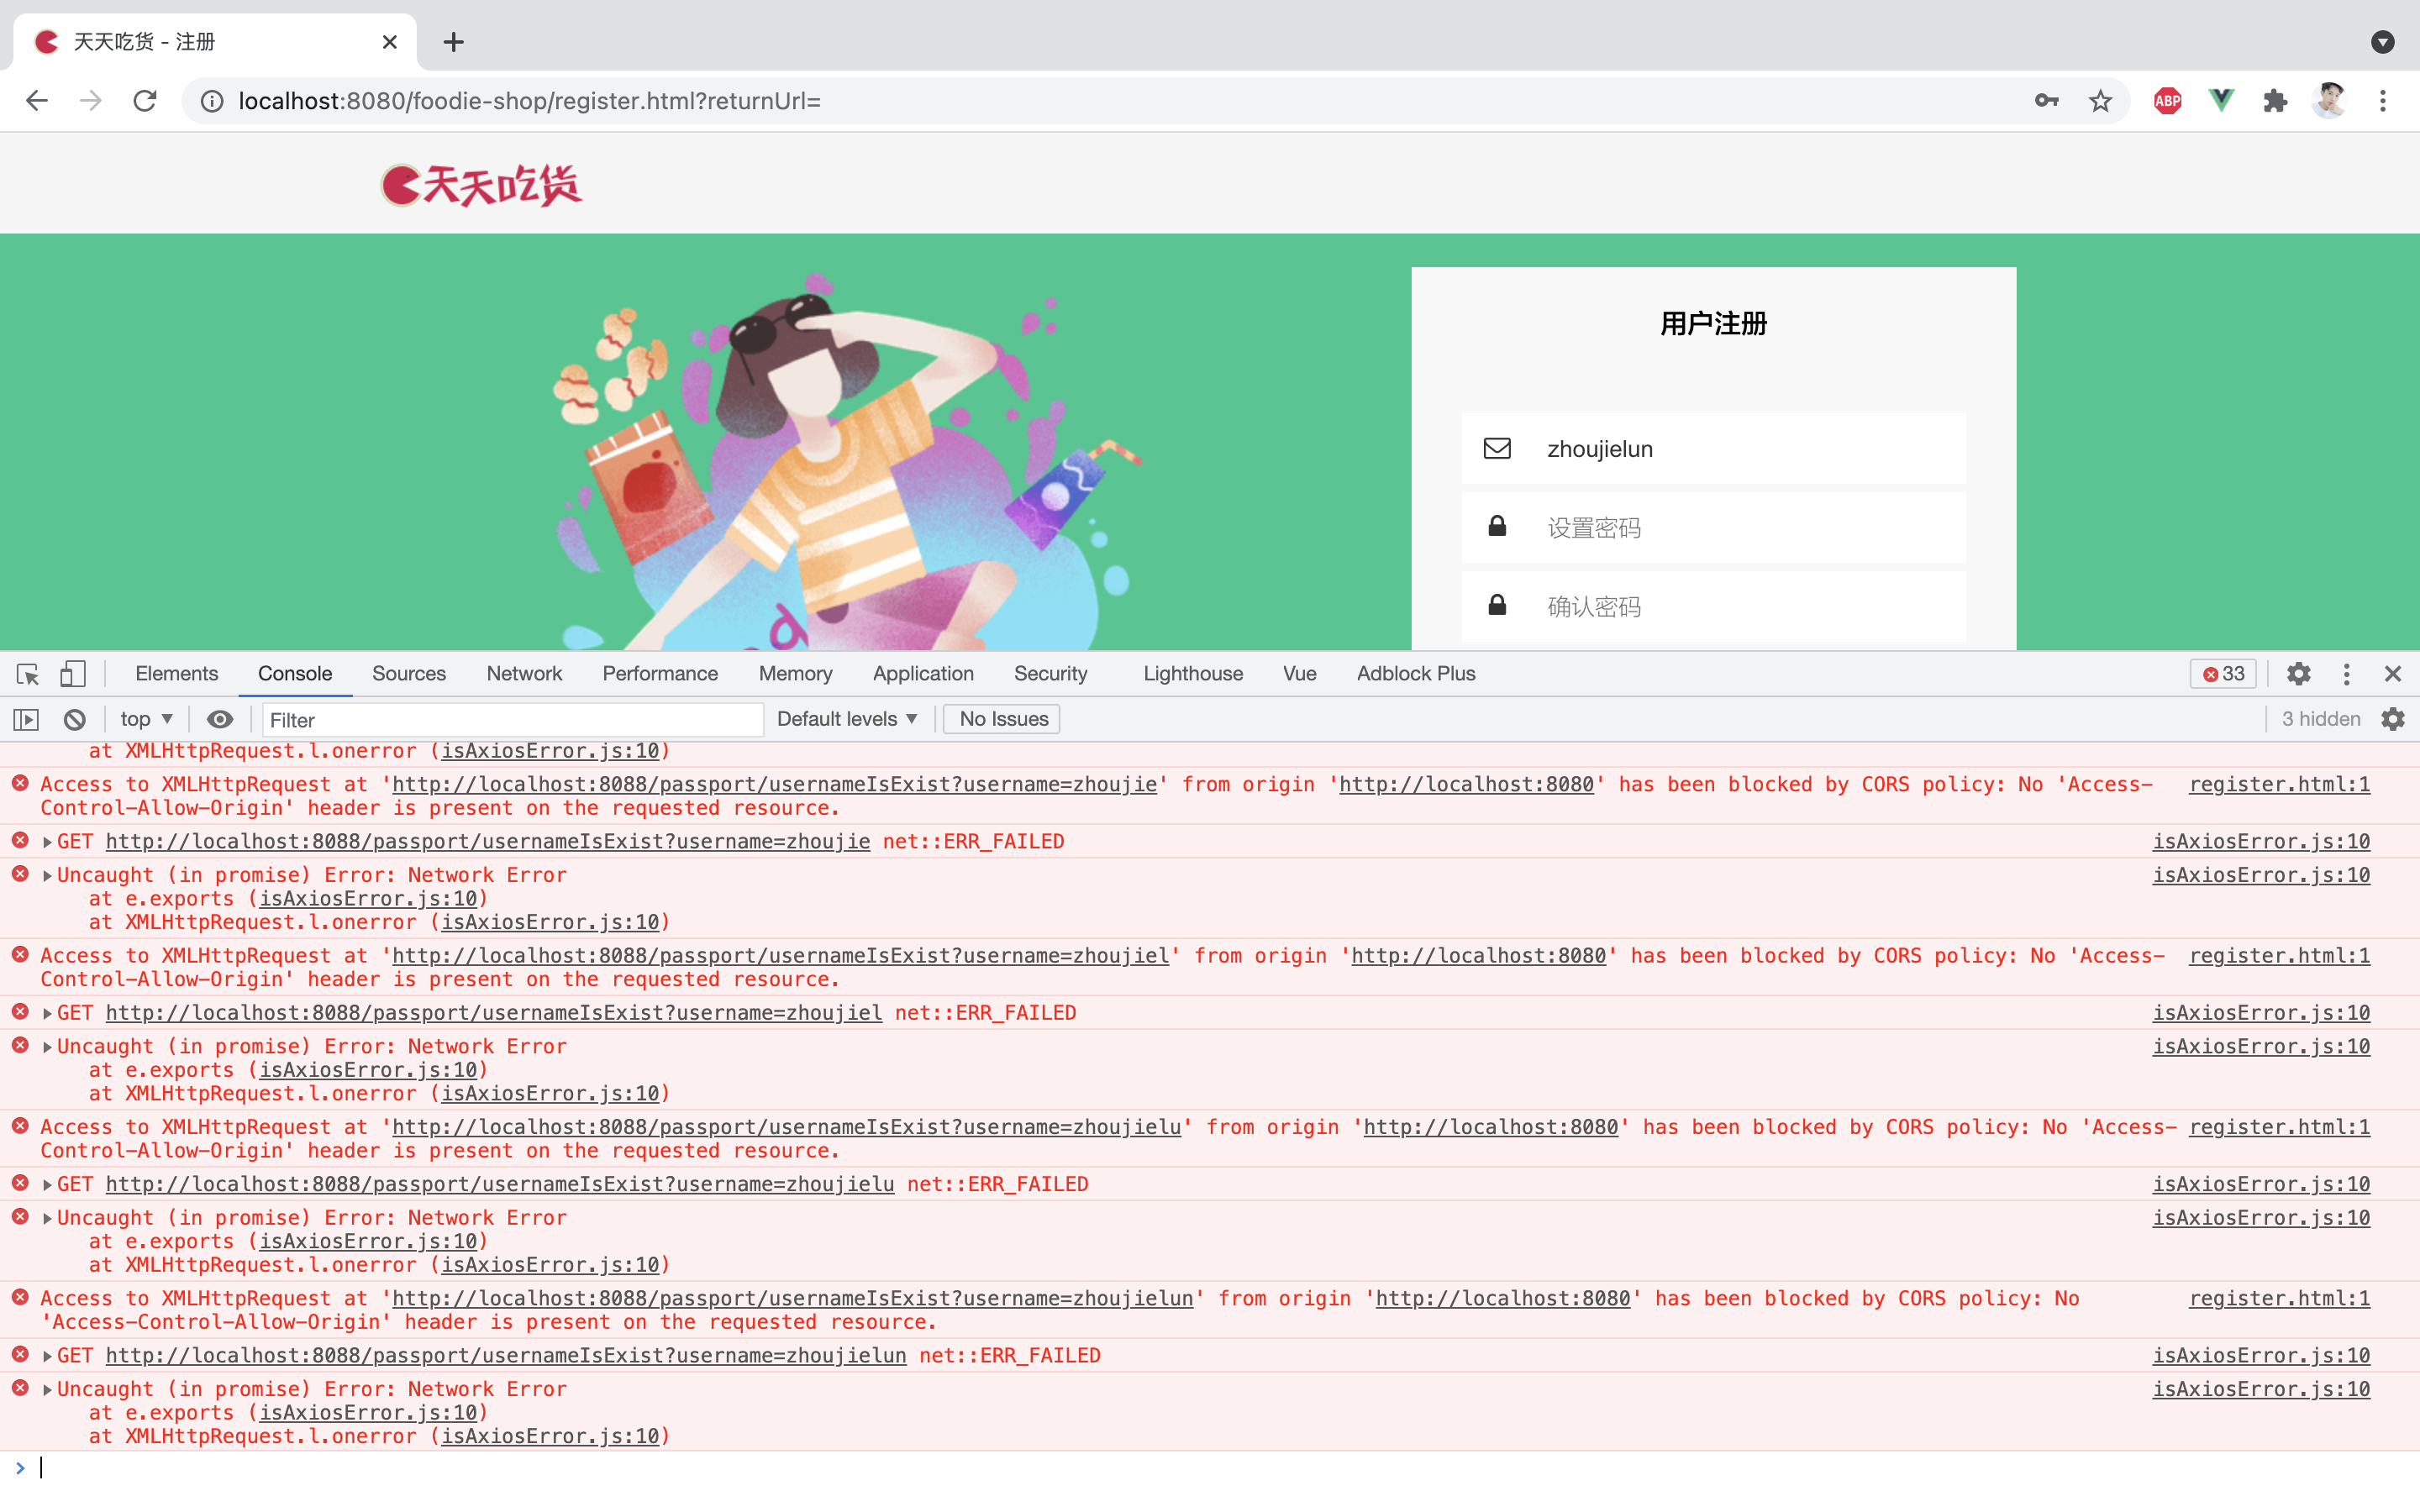Click the Adblock Plus extension icon
2420x1512 pixels.
2167,101
